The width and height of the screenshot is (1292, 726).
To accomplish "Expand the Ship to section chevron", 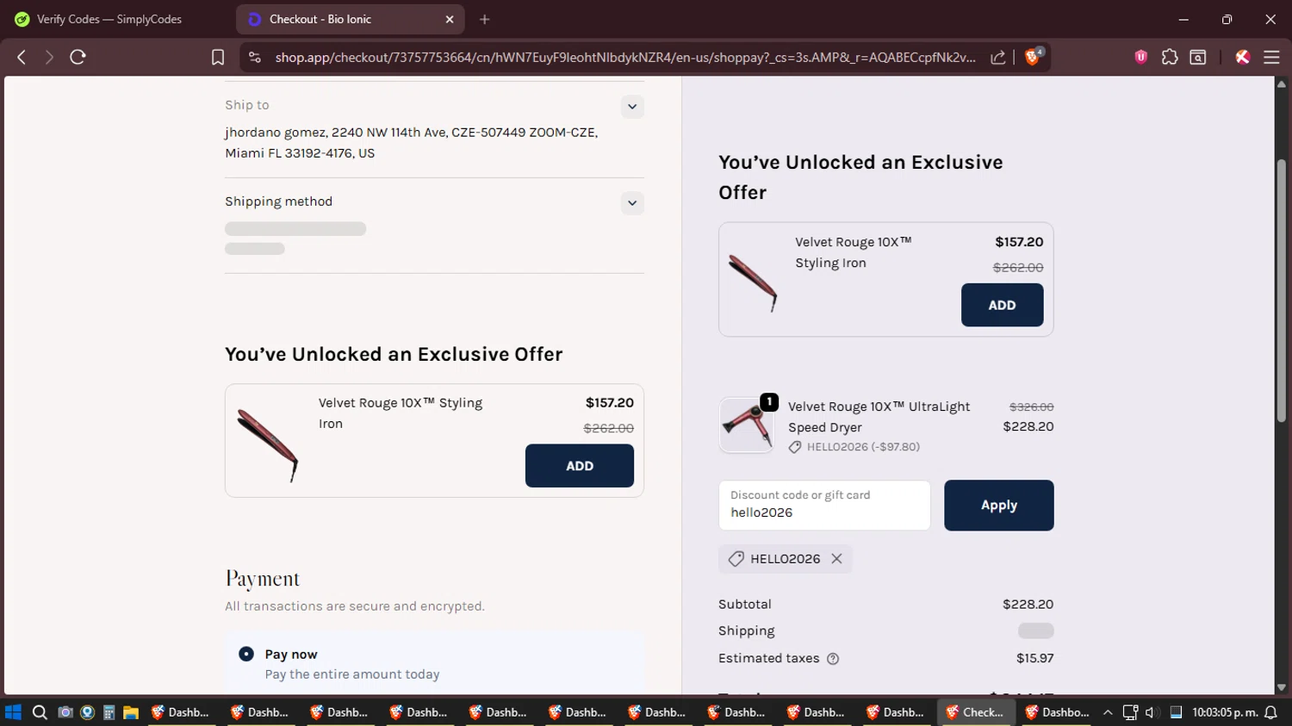I will (632, 107).
